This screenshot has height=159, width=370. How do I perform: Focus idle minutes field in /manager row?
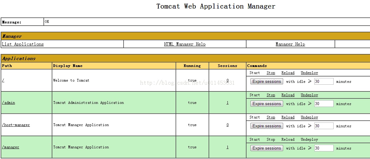pos(324,148)
